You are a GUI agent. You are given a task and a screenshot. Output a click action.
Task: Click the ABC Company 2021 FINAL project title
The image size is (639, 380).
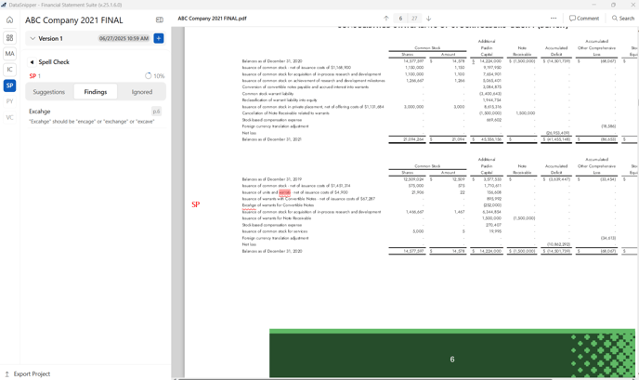click(x=73, y=20)
